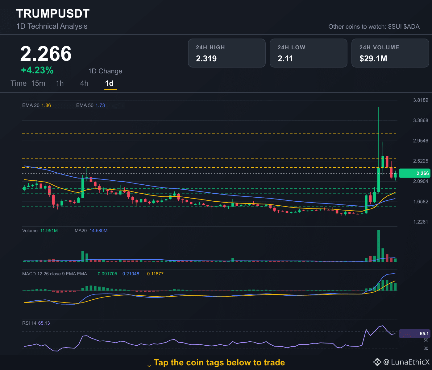The height and width of the screenshot is (370, 432).
Task: Click the down arrow before 'Tap the coin tags'
Action: (149, 363)
